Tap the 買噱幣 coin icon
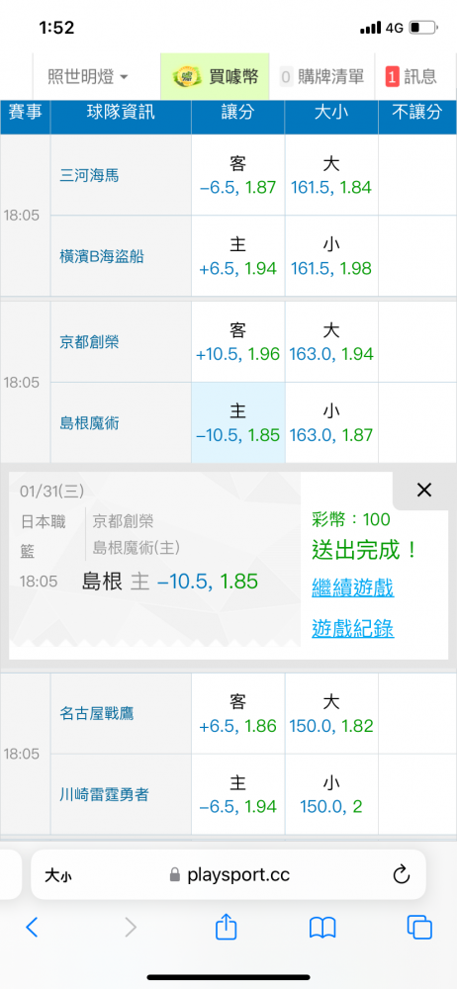The height and width of the screenshot is (989, 457). [x=186, y=77]
